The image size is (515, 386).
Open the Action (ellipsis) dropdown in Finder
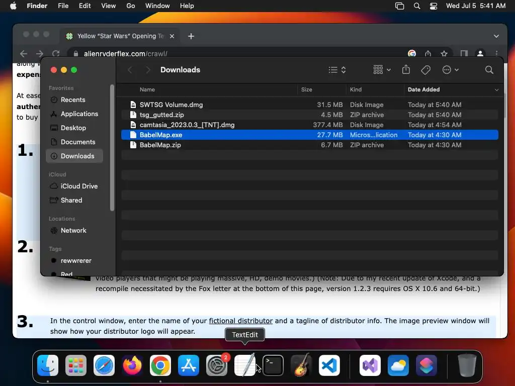(450, 69)
